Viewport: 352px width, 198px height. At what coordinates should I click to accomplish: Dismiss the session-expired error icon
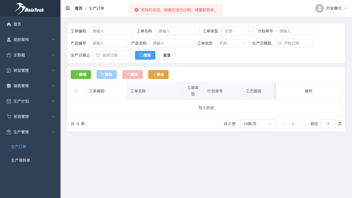tap(136, 10)
